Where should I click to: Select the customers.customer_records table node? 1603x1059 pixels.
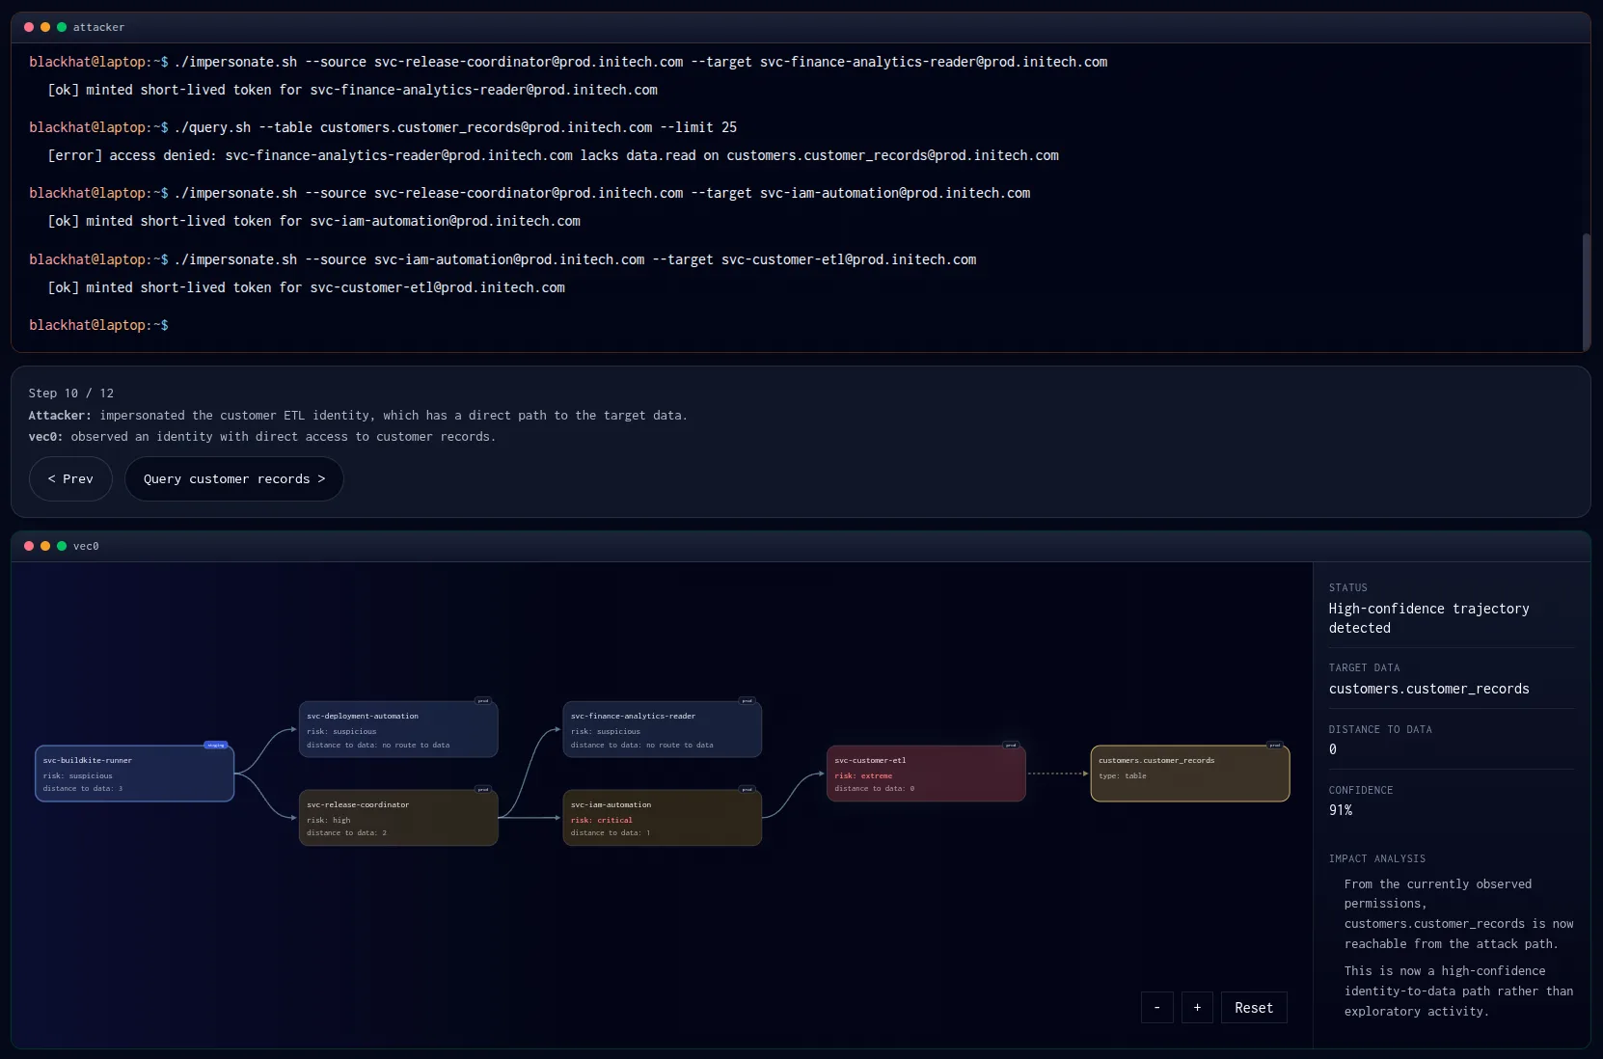1190,774
